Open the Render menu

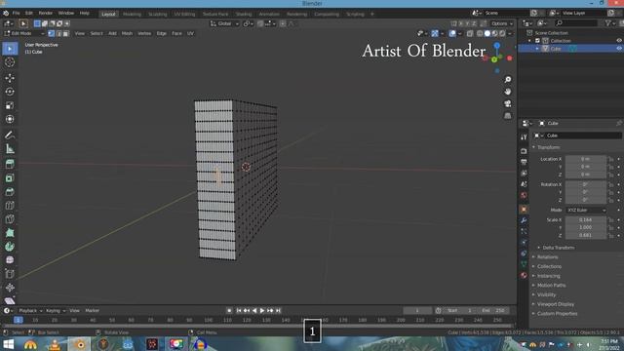click(x=46, y=13)
